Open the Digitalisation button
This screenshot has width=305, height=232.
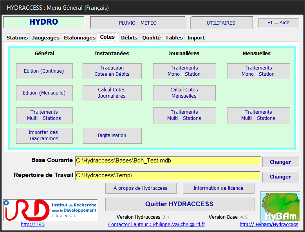[112, 136]
